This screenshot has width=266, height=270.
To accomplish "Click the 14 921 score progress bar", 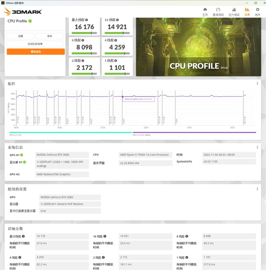I will (x=117, y=33).
